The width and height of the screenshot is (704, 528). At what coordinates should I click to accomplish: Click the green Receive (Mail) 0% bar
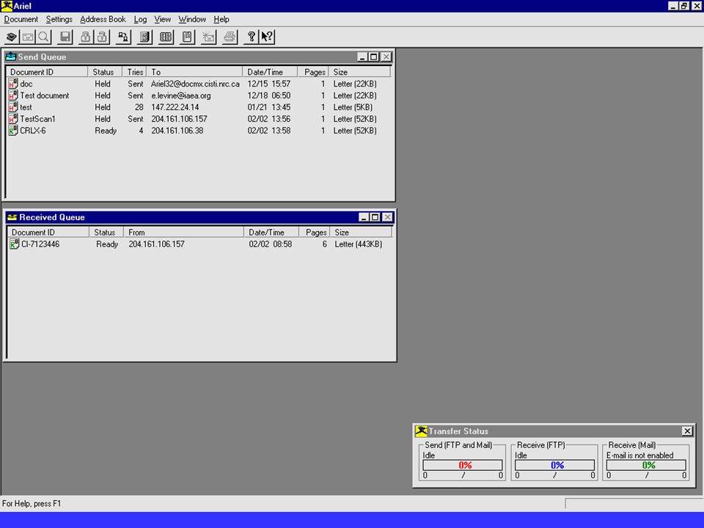pyautogui.click(x=646, y=465)
